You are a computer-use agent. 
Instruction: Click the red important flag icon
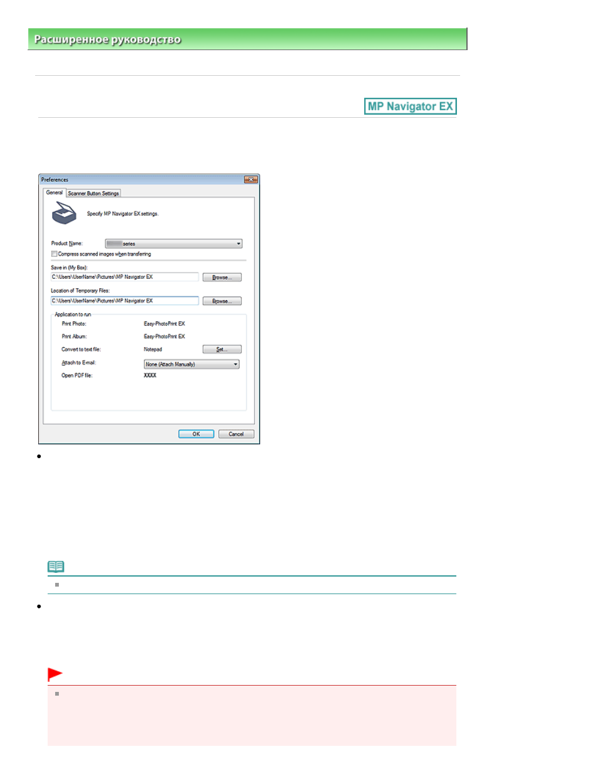55,674
